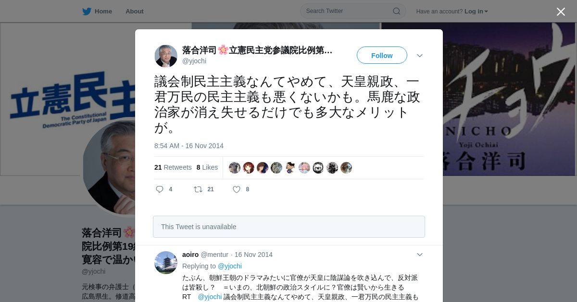The height and width of the screenshot is (302, 577).
Task: Click the search magnifier icon
Action: [x=397, y=11]
